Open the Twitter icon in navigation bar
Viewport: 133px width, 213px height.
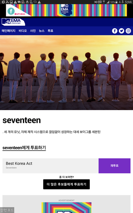[121, 31]
